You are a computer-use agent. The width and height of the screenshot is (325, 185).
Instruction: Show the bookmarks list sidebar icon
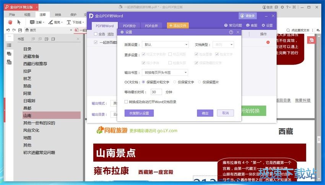[x=9, y=45]
